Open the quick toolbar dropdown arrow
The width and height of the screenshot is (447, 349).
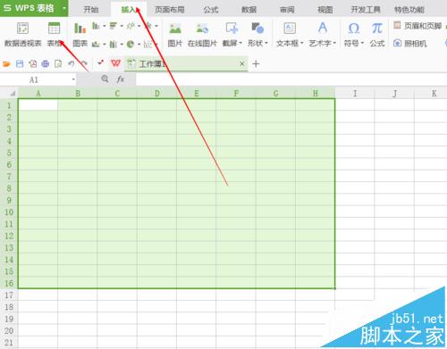click(100, 62)
